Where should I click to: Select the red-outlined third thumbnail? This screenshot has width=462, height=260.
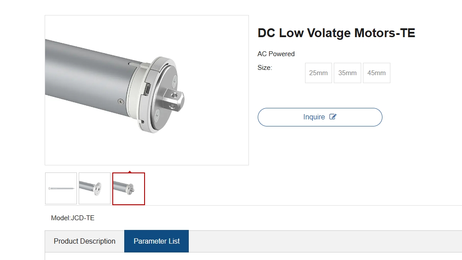pyautogui.click(x=129, y=189)
